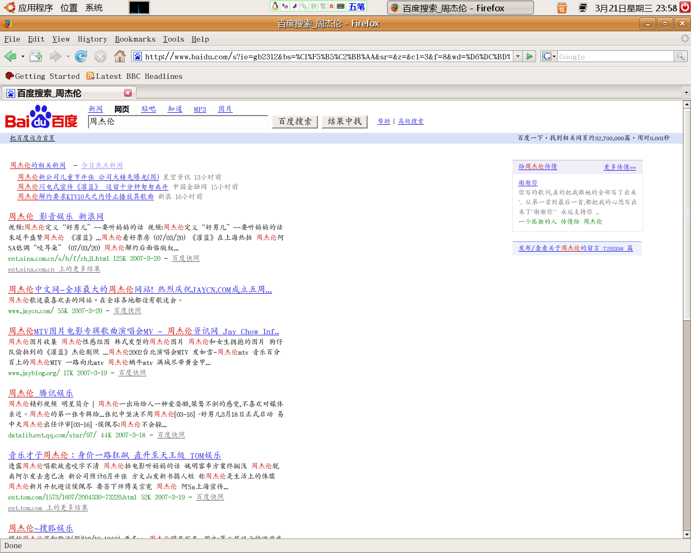Screen dimensions: 691x553
Task: Open the Google search engine selector dropdown
Action: pos(549,56)
